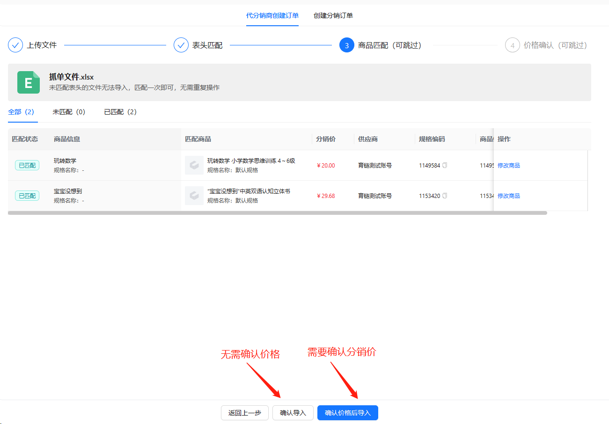
Task: Click the 商品信息 column header
Action: pyautogui.click(x=67, y=139)
